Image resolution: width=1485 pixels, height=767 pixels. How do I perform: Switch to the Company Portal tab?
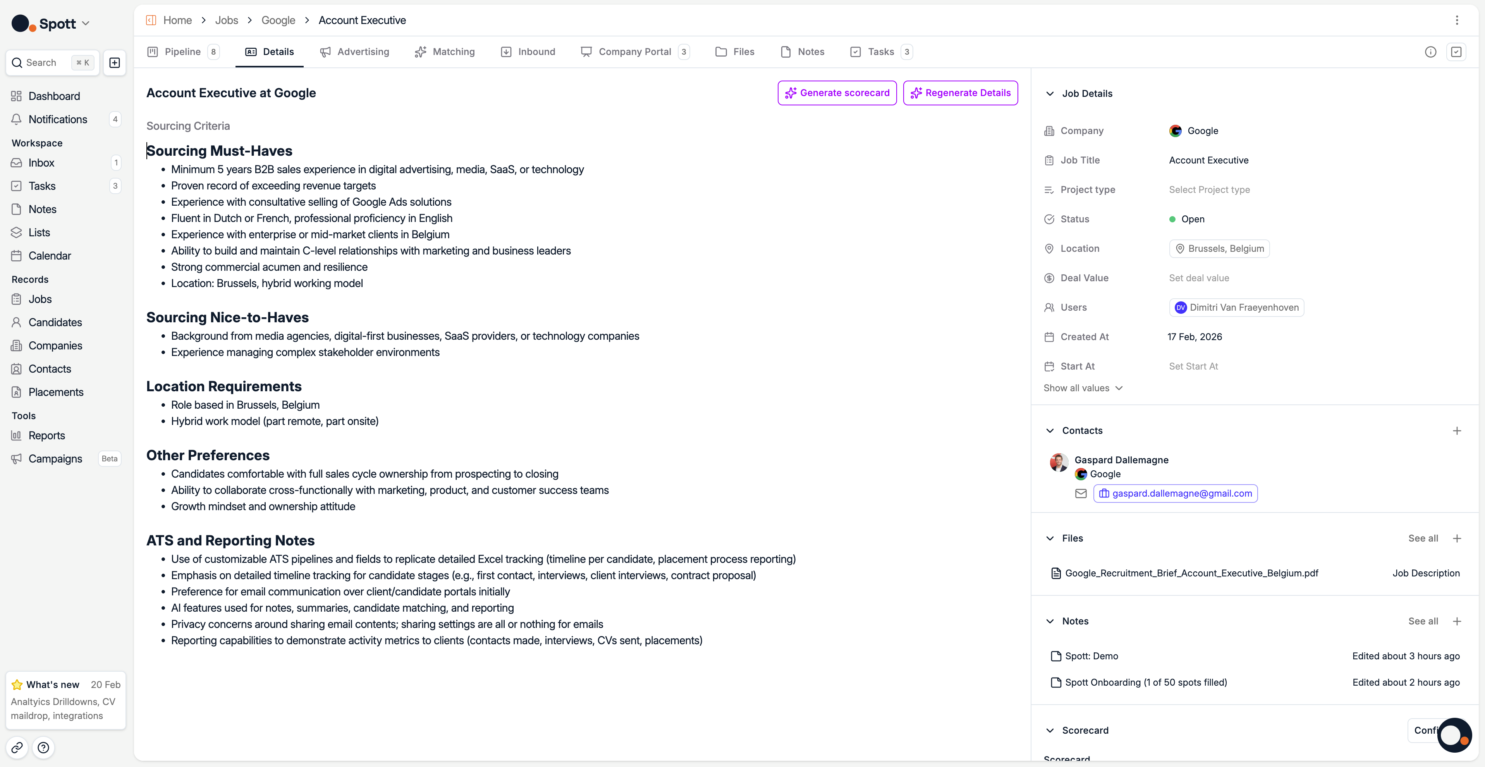tap(635, 52)
